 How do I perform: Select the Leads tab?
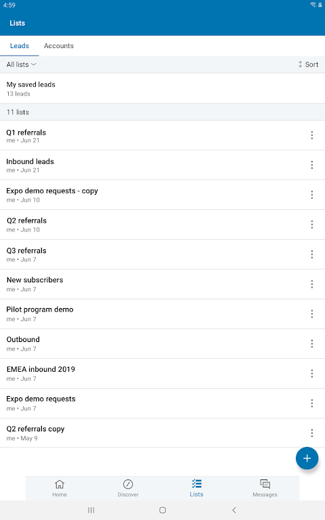coord(20,46)
